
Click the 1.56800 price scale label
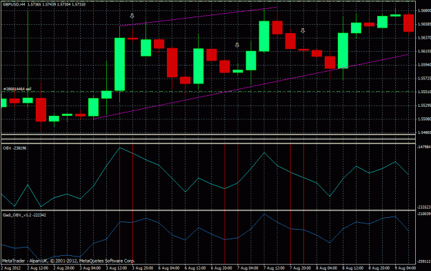click(x=424, y=11)
